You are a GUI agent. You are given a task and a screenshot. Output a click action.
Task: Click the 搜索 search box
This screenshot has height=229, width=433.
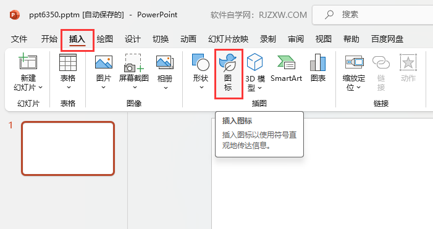tap(373, 15)
